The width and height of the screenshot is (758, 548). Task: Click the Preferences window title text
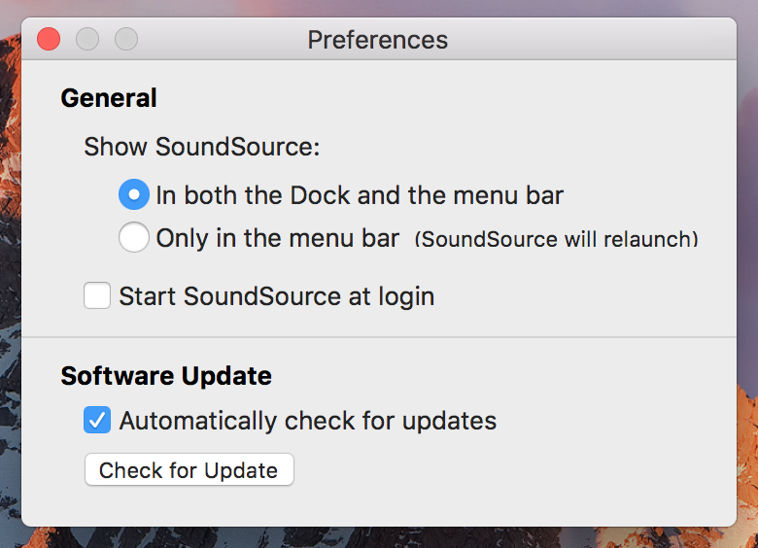[x=378, y=40]
